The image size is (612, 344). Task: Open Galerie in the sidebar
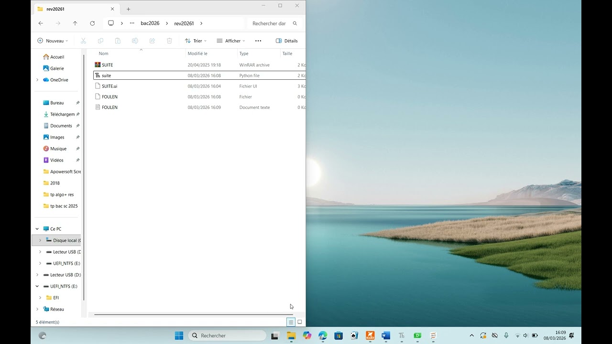57,68
